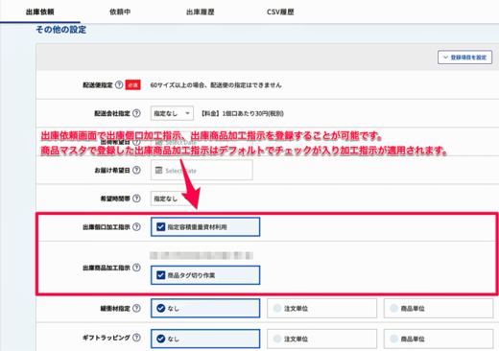Click calendar icon in お届け希望日 field

point(159,170)
